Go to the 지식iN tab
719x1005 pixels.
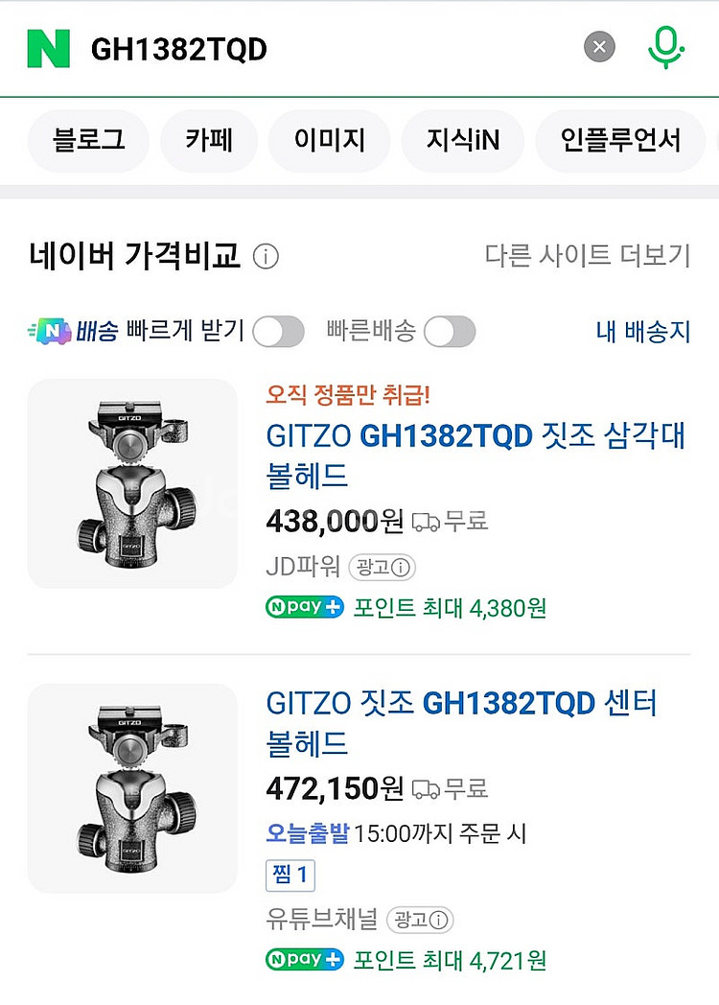[463, 141]
